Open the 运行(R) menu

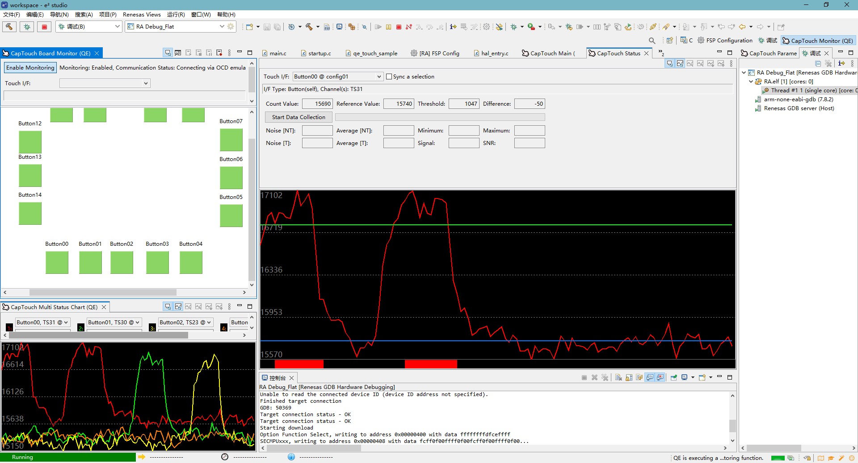[x=176, y=15]
